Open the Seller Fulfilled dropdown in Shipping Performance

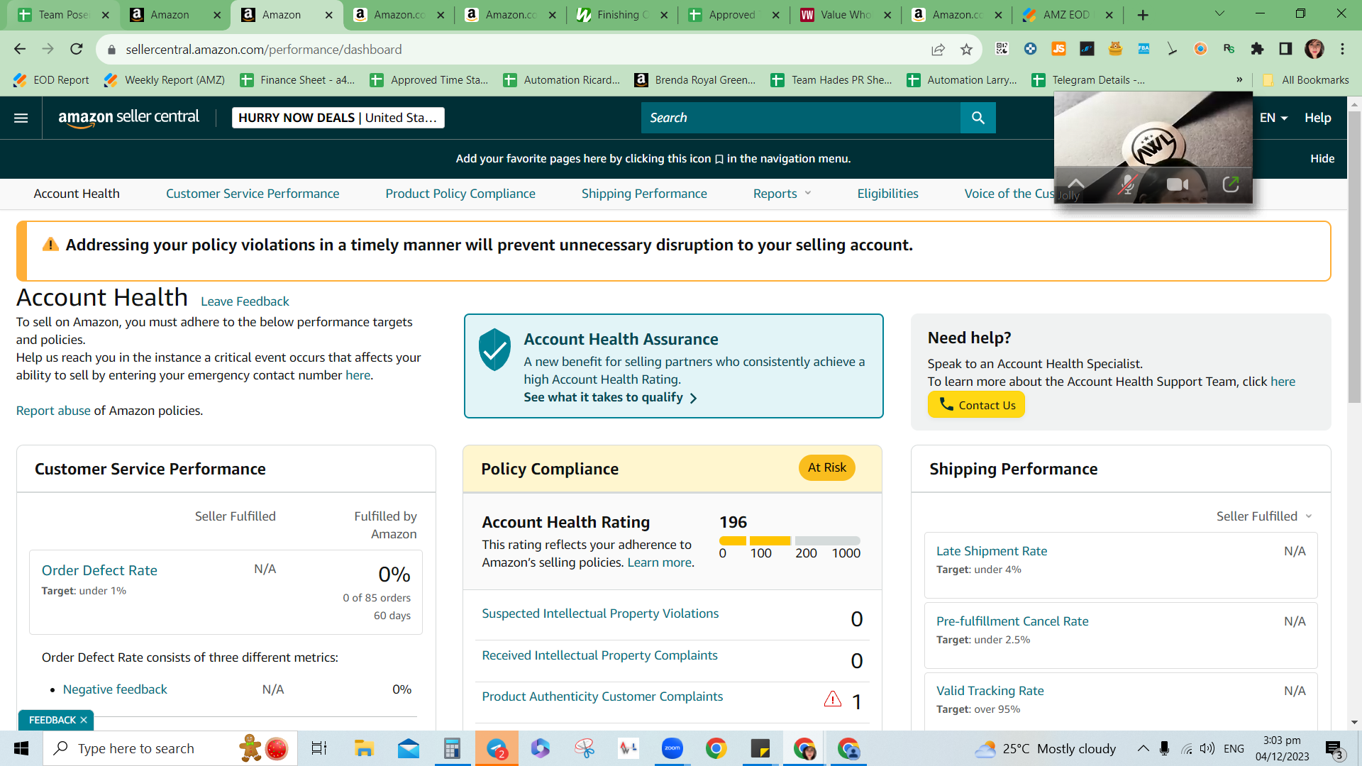1264,516
